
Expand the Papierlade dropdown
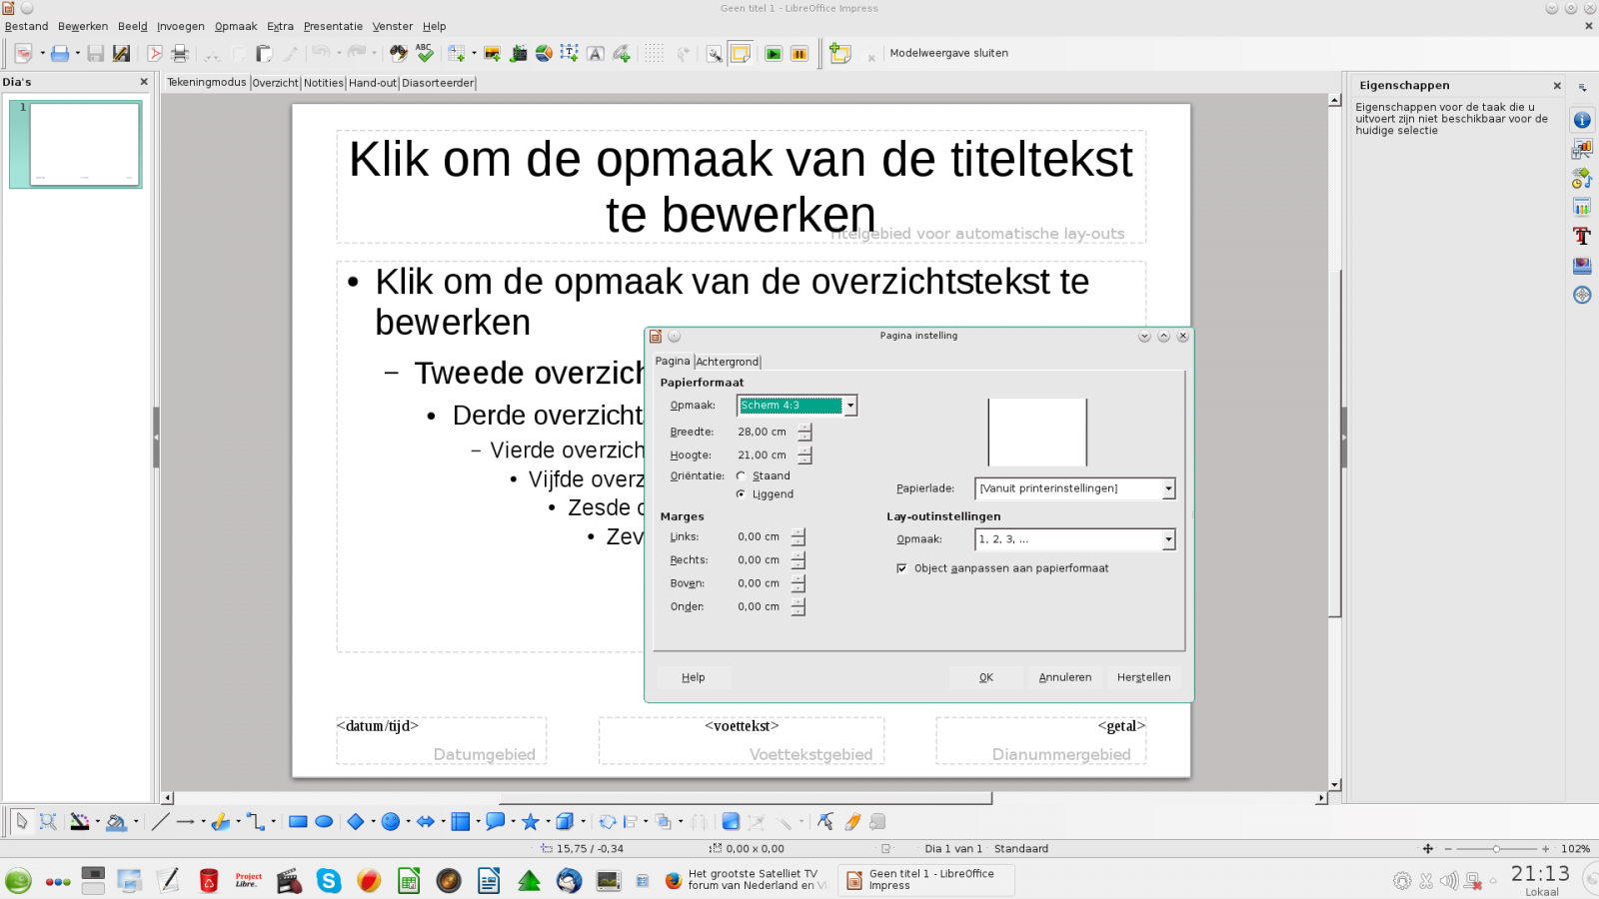(x=1075, y=488)
